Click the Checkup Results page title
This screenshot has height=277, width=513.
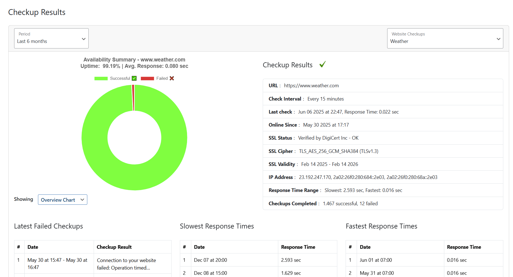coord(37,12)
